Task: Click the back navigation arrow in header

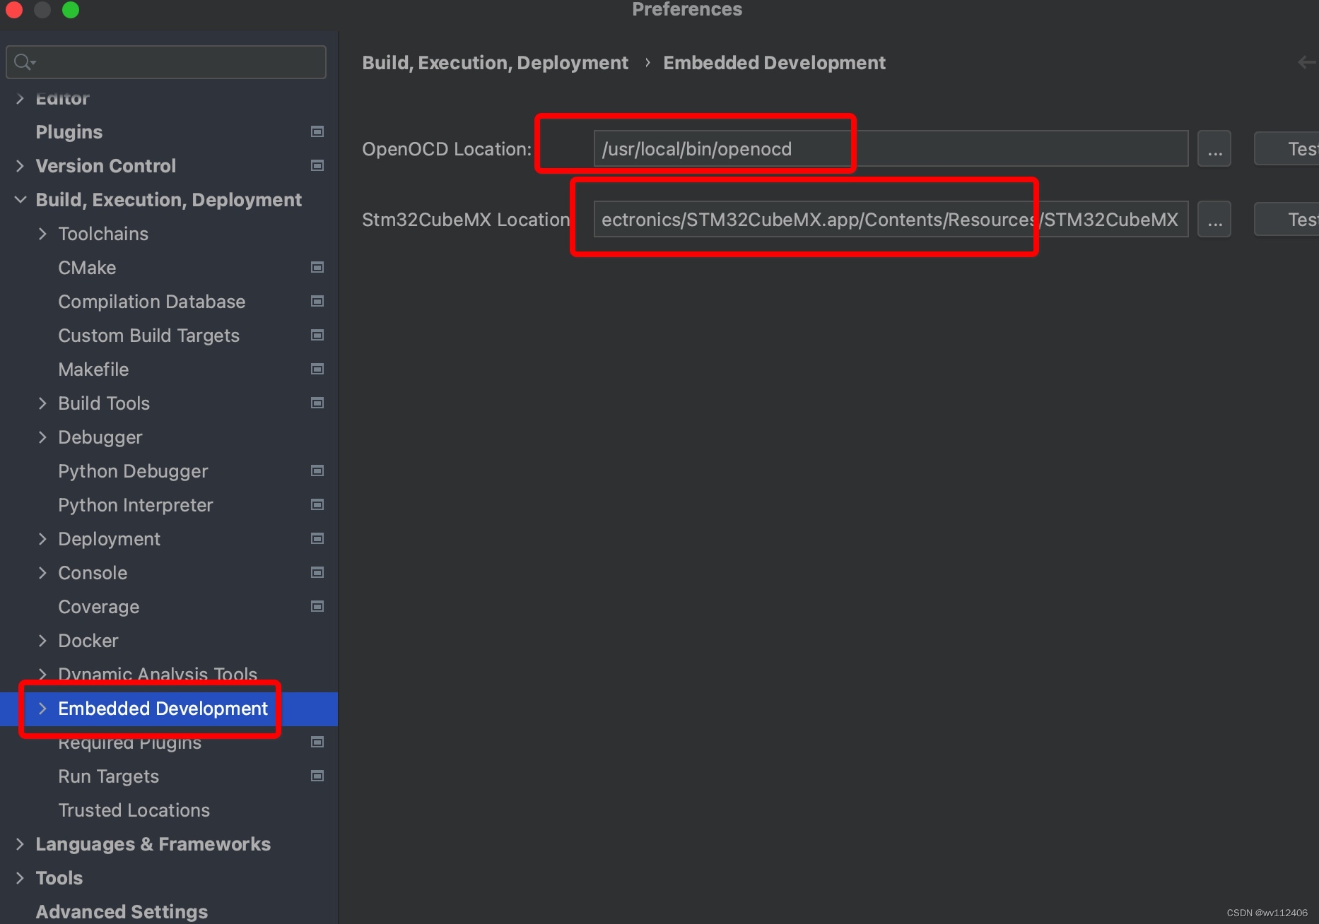Action: (1308, 62)
